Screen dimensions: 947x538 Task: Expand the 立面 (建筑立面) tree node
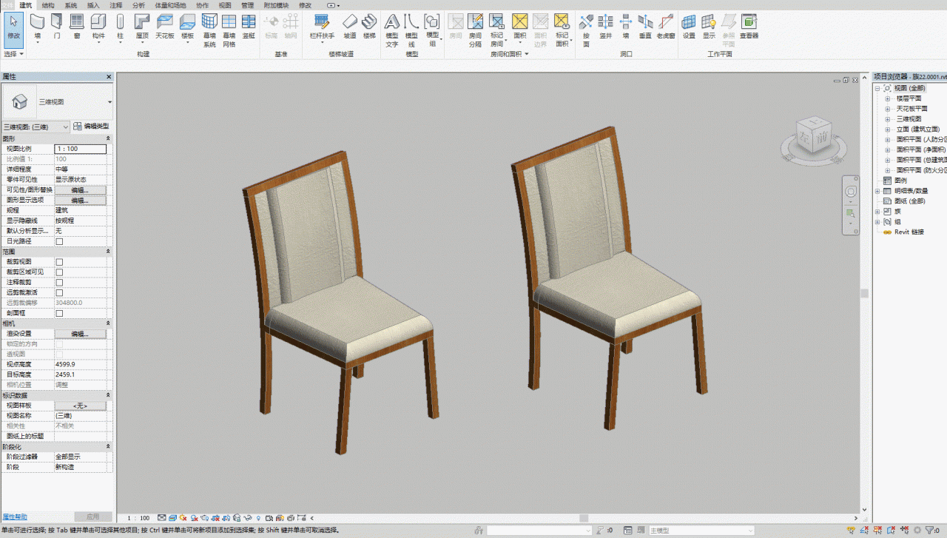(x=888, y=130)
